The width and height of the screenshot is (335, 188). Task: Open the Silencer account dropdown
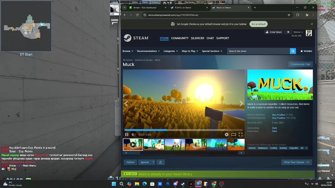298,32
